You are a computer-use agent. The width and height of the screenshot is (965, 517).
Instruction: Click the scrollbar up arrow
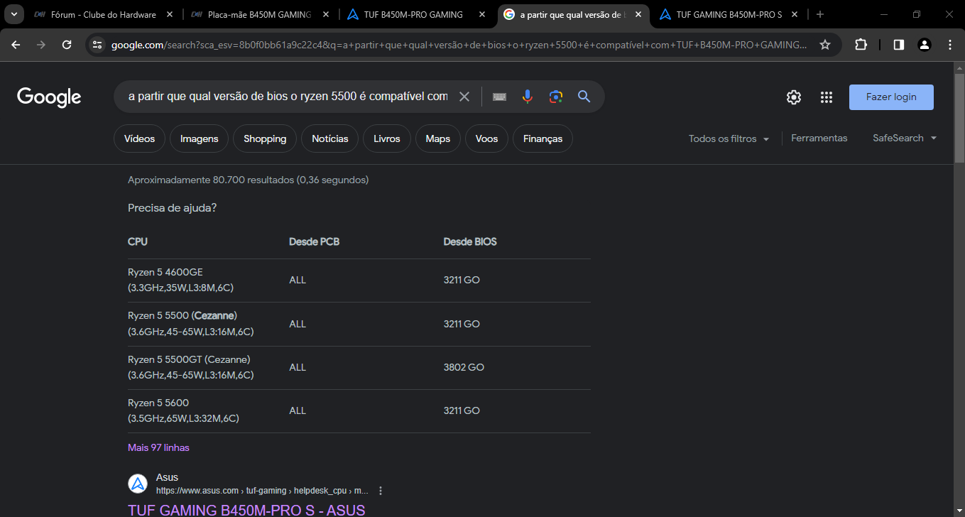click(x=959, y=67)
